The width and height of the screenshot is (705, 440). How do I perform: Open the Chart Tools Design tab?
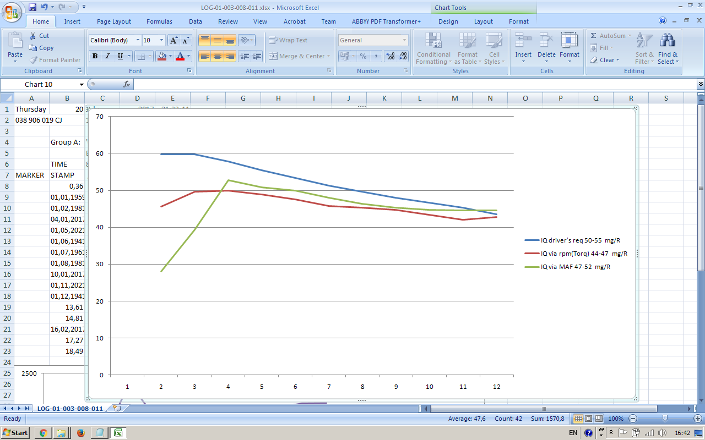[x=448, y=21]
